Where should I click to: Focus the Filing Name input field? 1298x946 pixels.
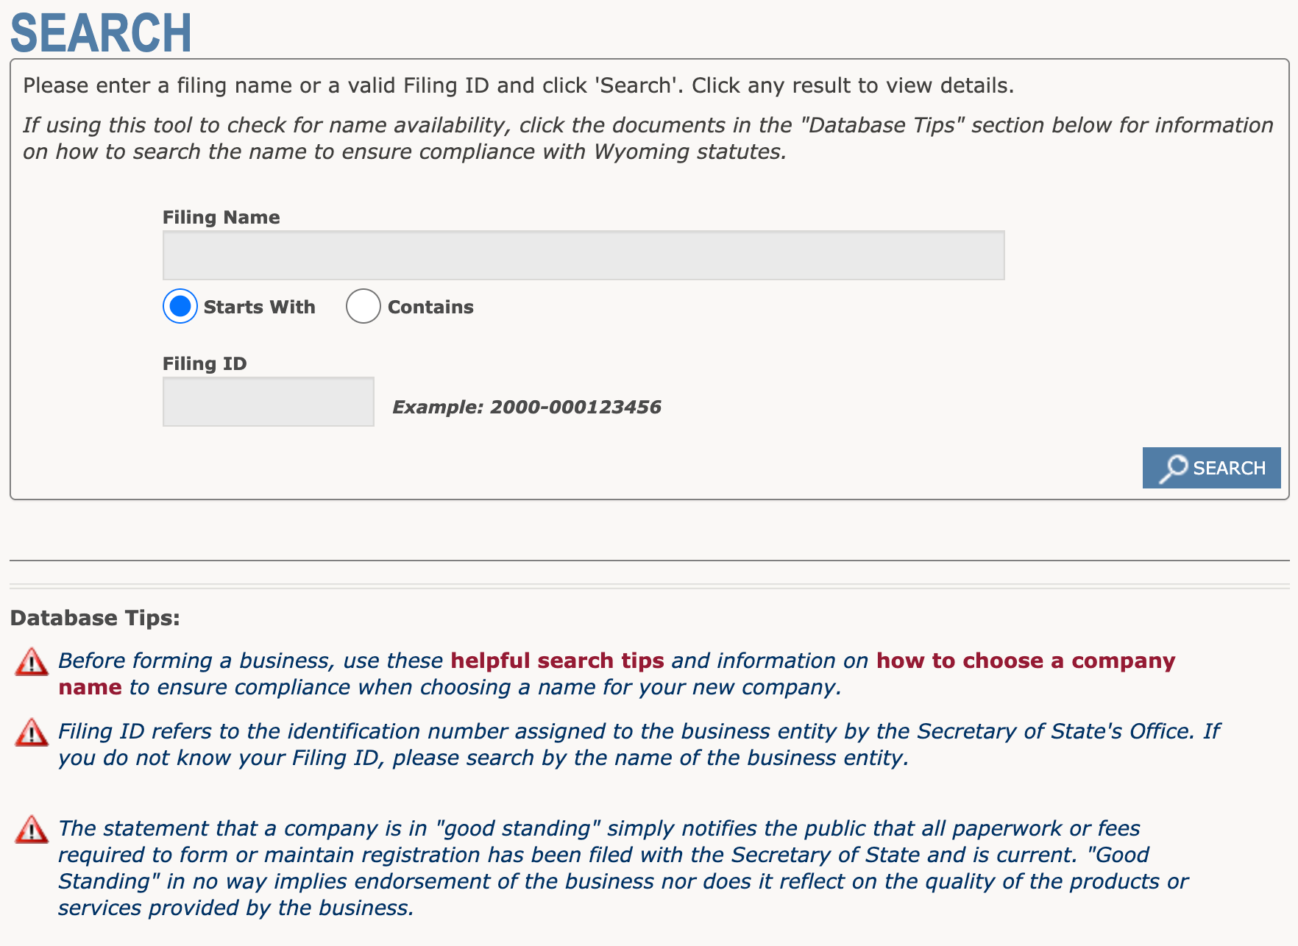tap(584, 255)
